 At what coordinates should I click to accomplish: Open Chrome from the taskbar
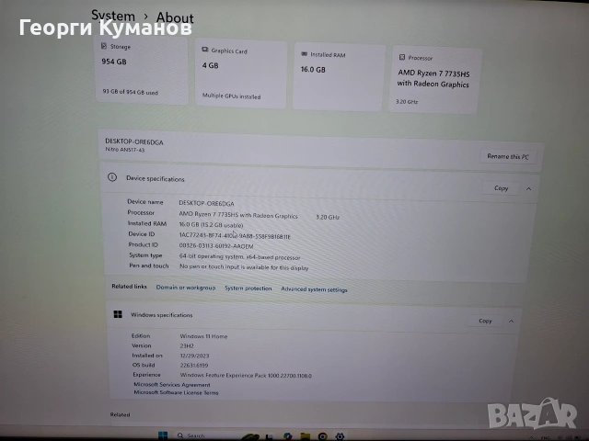click(x=322, y=436)
